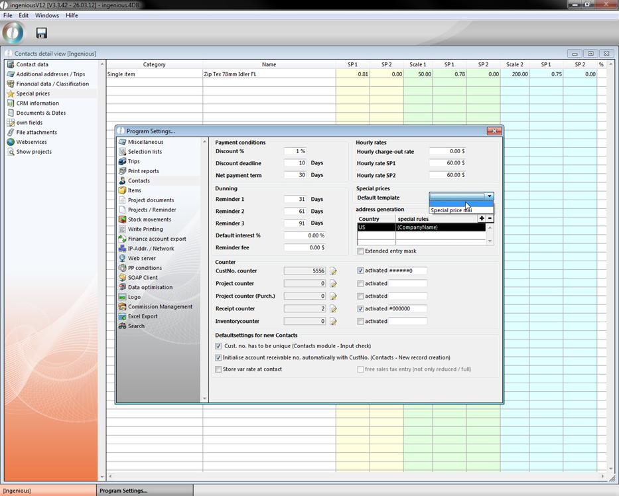
Task: Open the Edit menu
Action: (x=23, y=15)
